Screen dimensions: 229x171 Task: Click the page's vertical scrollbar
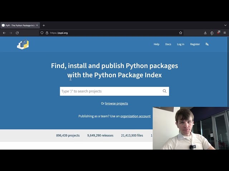pyautogui.click(x=228, y=71)
